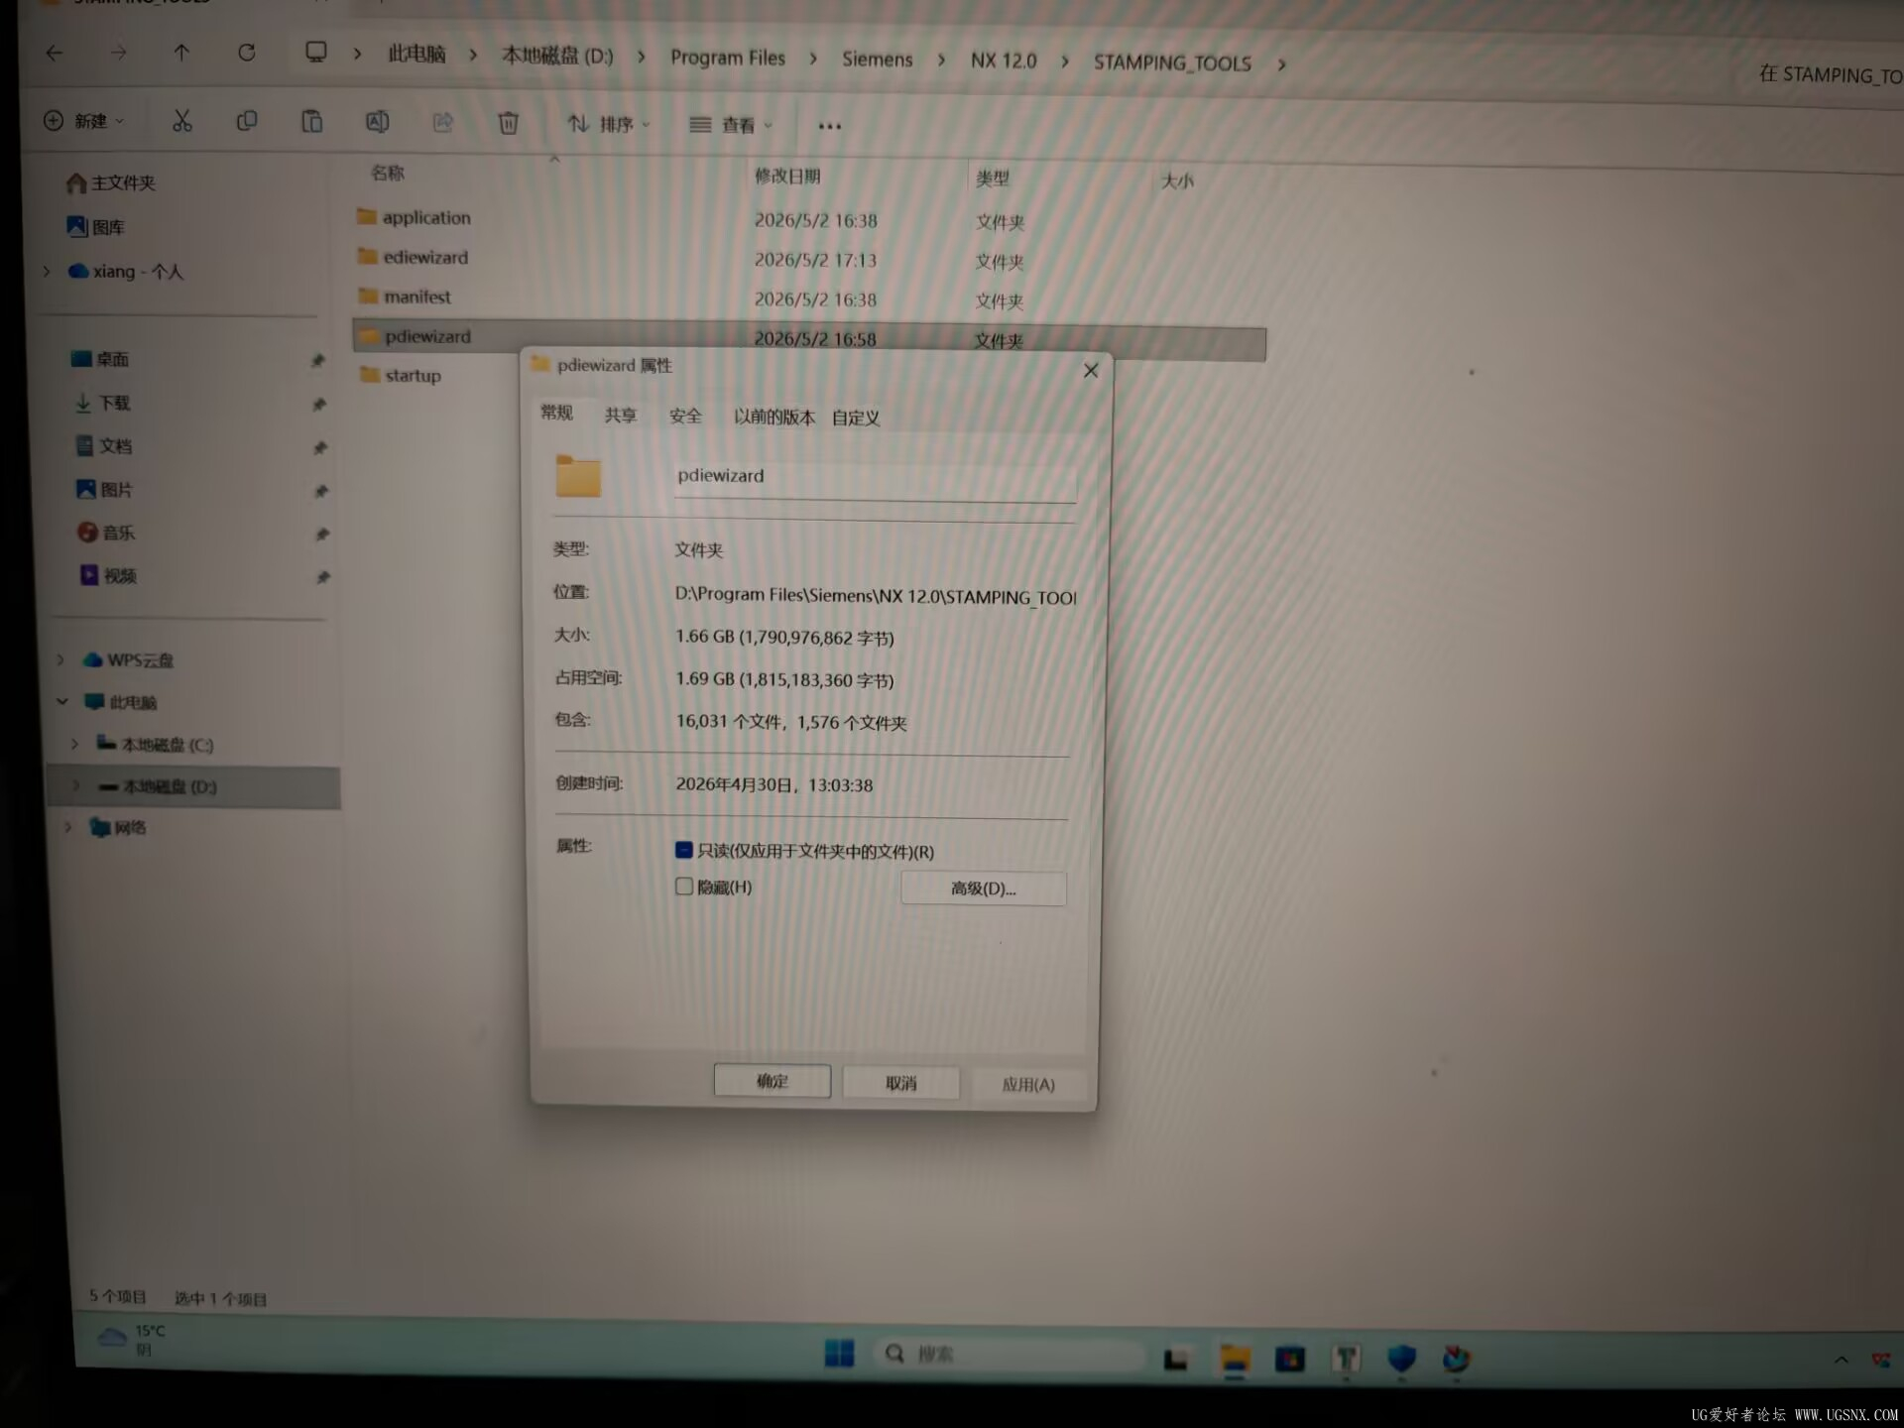Open 主文件夹 in the sidebar
1904x1428 pixels.
tap(111, 183)
